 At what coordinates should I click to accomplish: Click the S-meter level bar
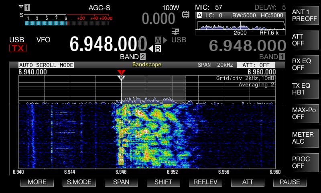(x=67, y=23)
